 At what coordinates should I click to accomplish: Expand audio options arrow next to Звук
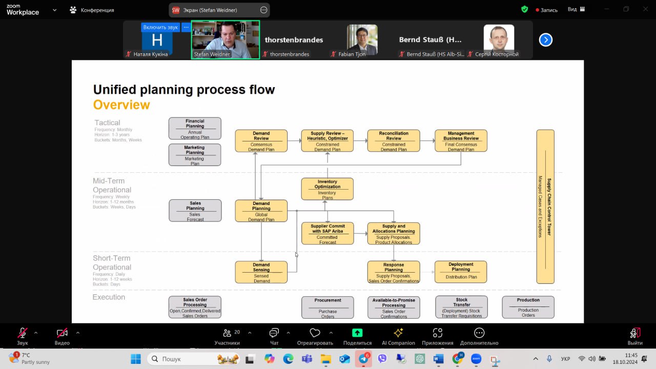[x=36, y=333]
